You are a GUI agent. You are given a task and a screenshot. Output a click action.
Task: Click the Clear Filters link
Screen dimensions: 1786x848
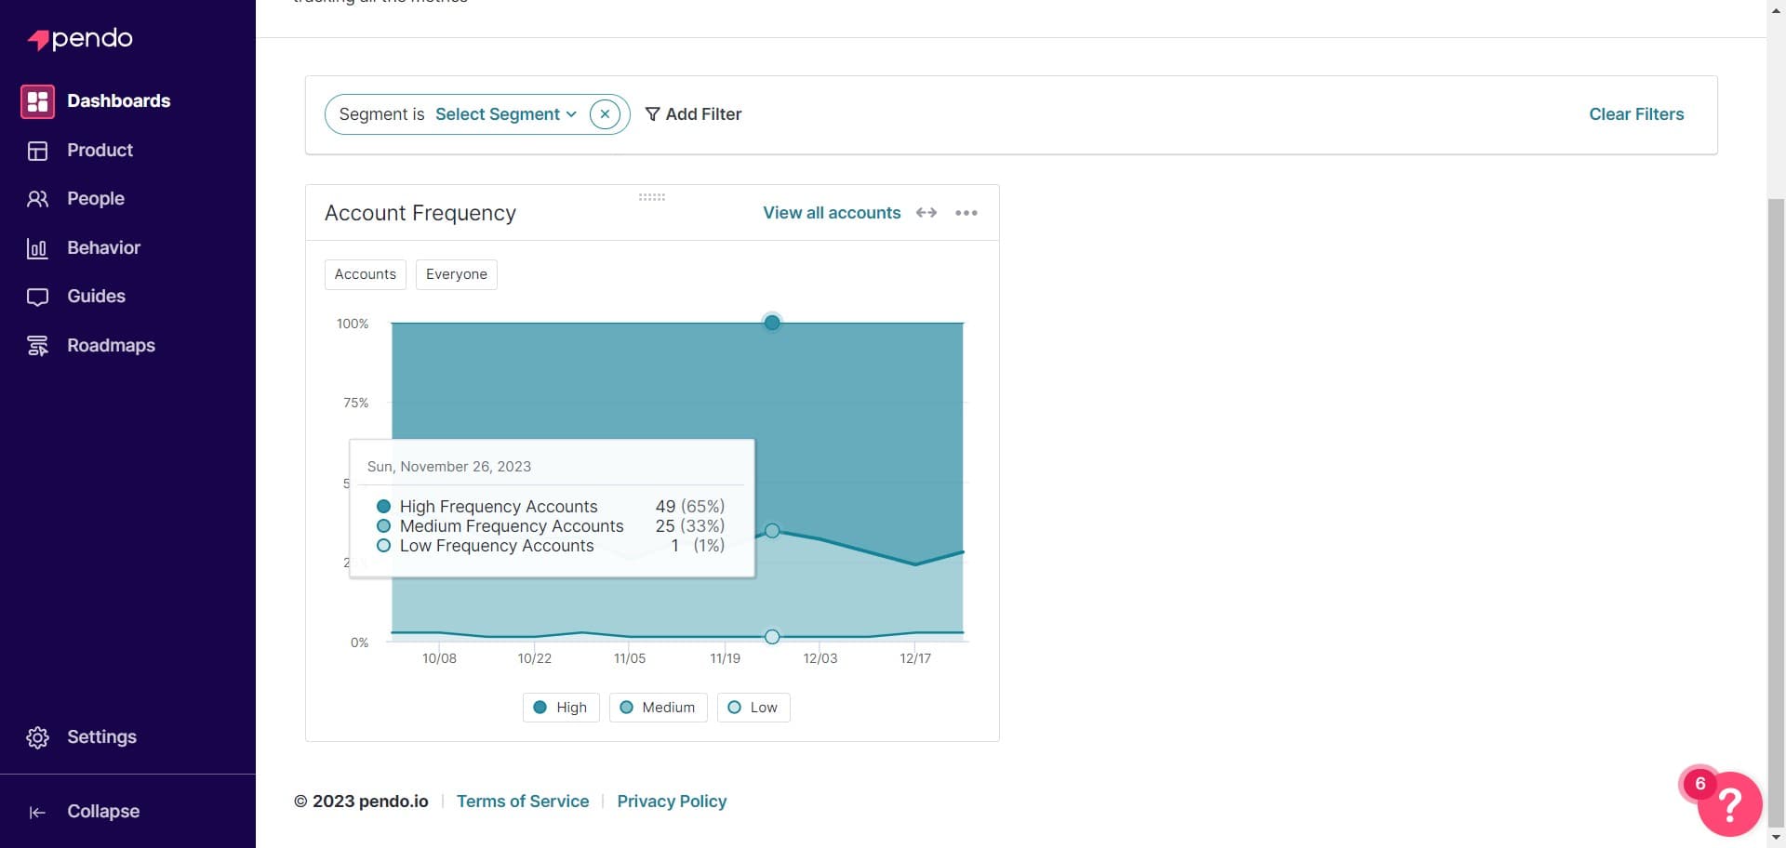(1636, 113)
